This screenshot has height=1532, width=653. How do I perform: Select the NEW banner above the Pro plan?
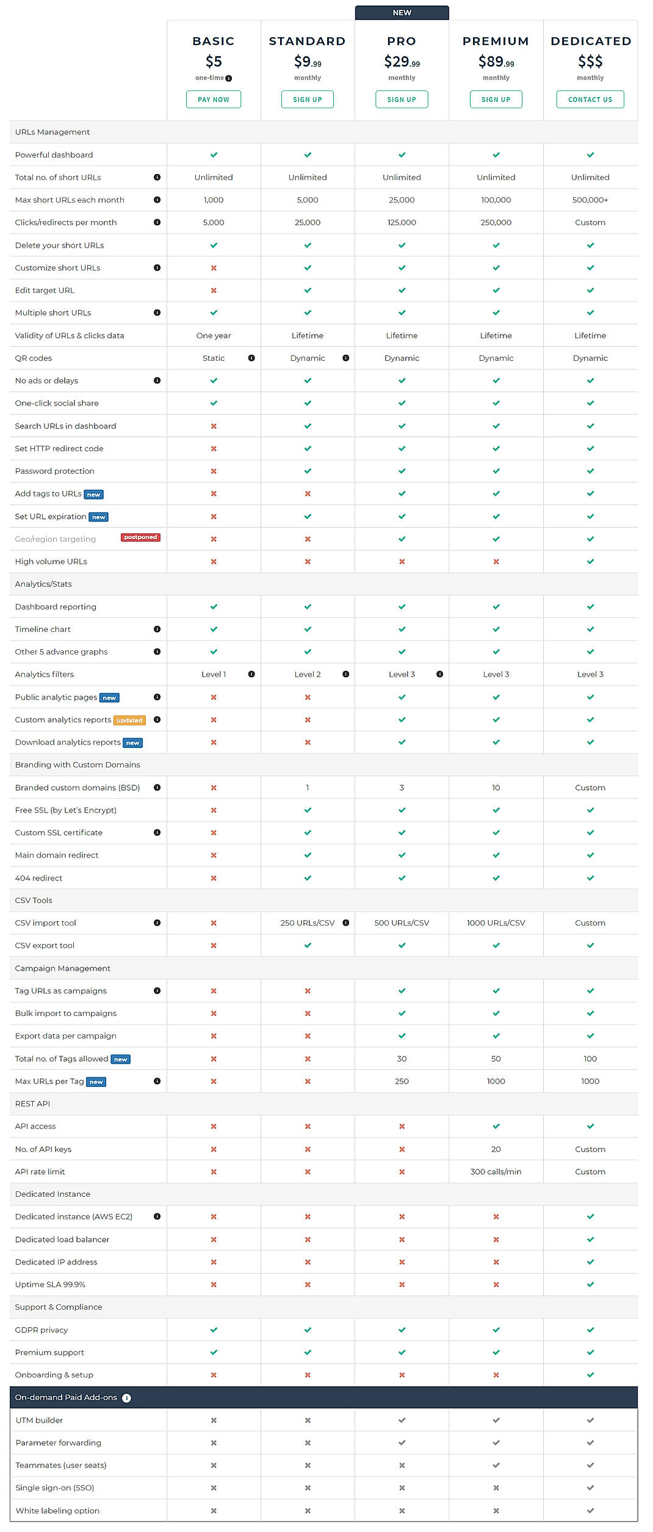pos(402,12)
